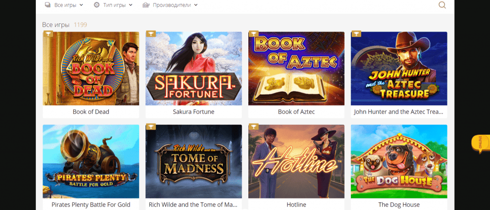Open the Pirates Plenty Battle For Gold thumbnail
Image resolution: width=490 pixels, height=210 pixels.
click(x=91, y=161)
